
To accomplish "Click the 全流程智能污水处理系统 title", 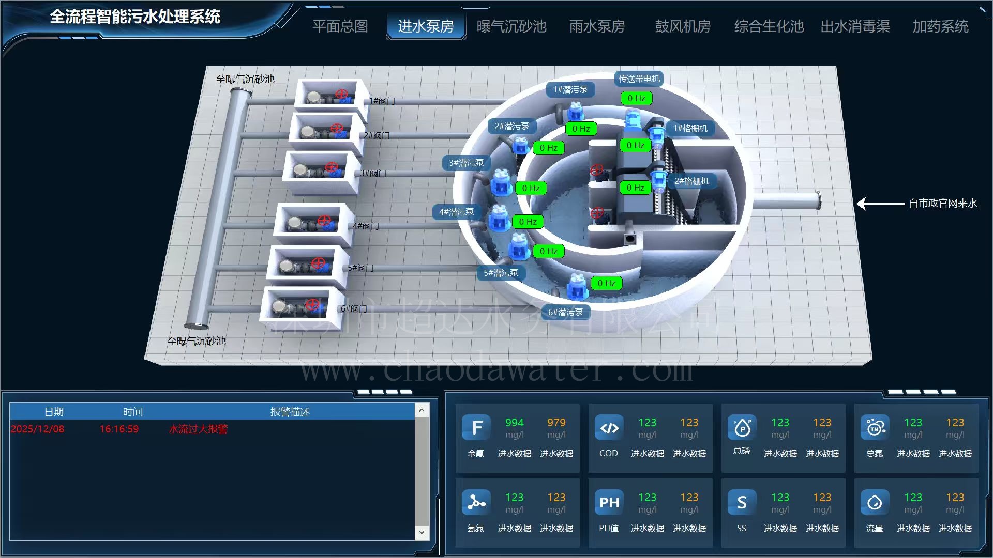I will click(135, 17).
